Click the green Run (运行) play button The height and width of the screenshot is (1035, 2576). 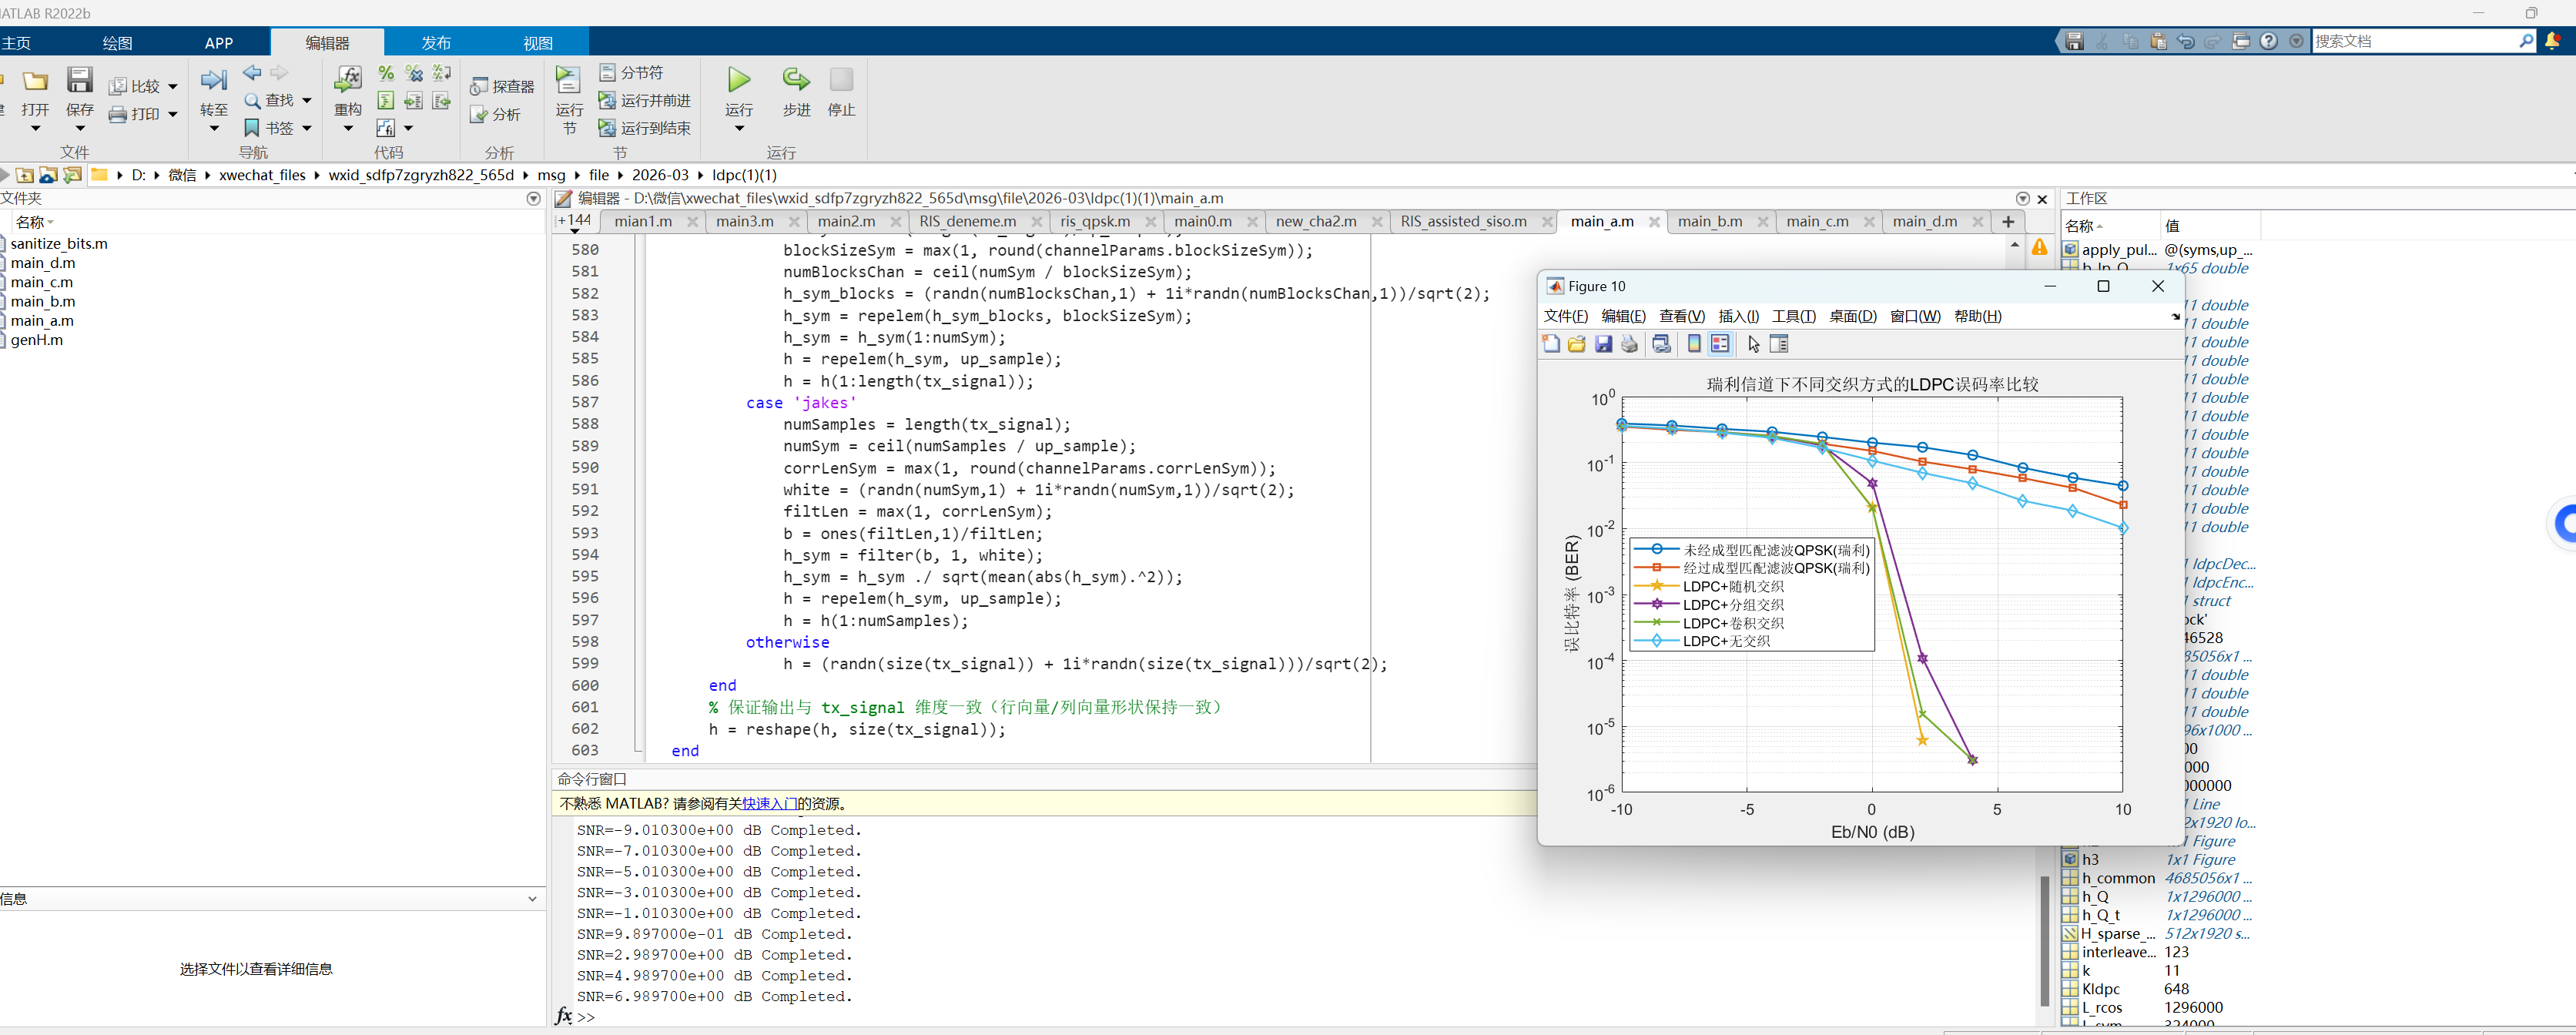(x=739, y=79)
